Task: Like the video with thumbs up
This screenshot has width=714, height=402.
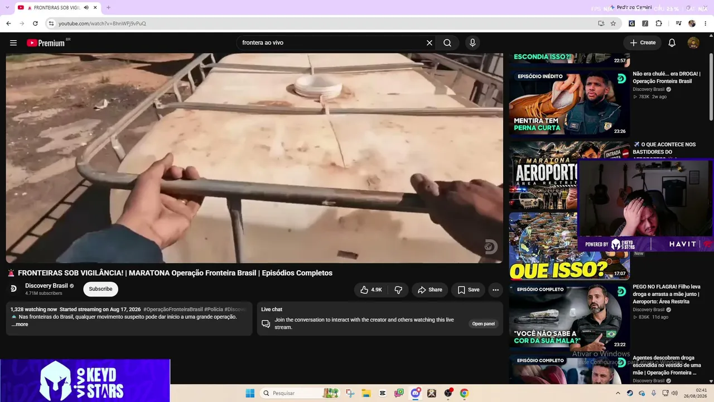Action: pyautogui.click(x=371, y=290)
